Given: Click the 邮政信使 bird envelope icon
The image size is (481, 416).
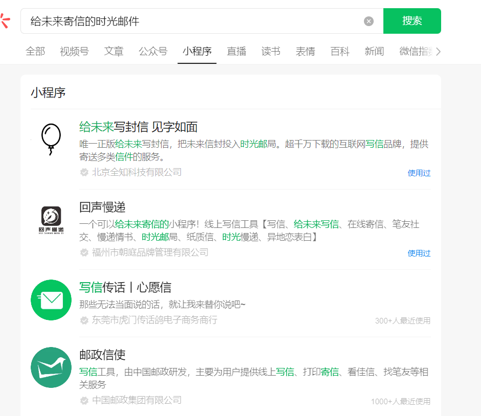Looking at the screenshot, I should pos(51,367).
